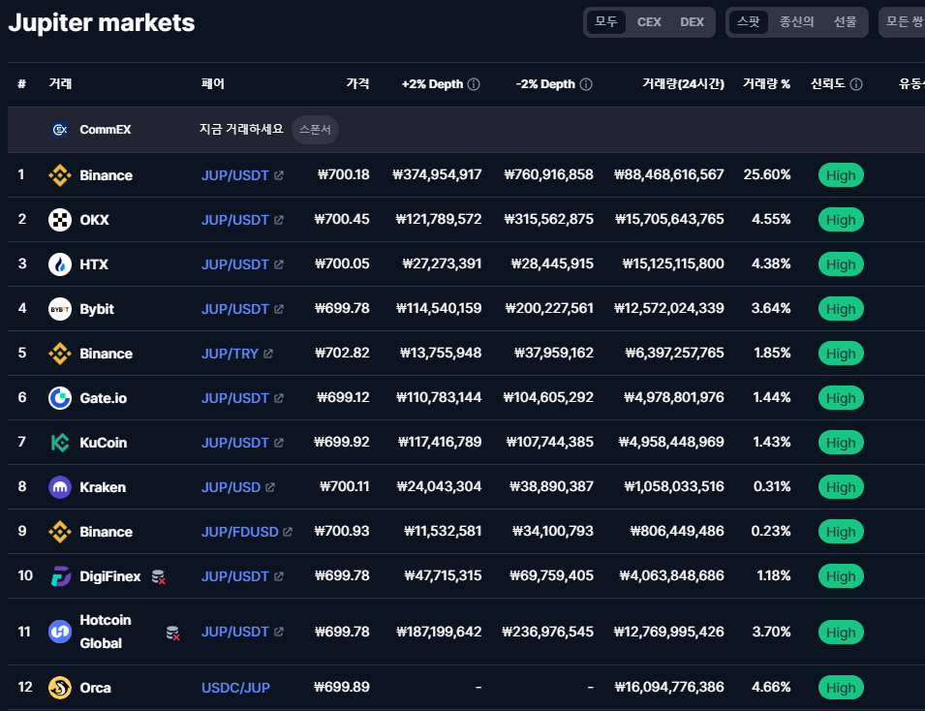
Task: Select the CEX filter option
Action: (x=649, y=22)
